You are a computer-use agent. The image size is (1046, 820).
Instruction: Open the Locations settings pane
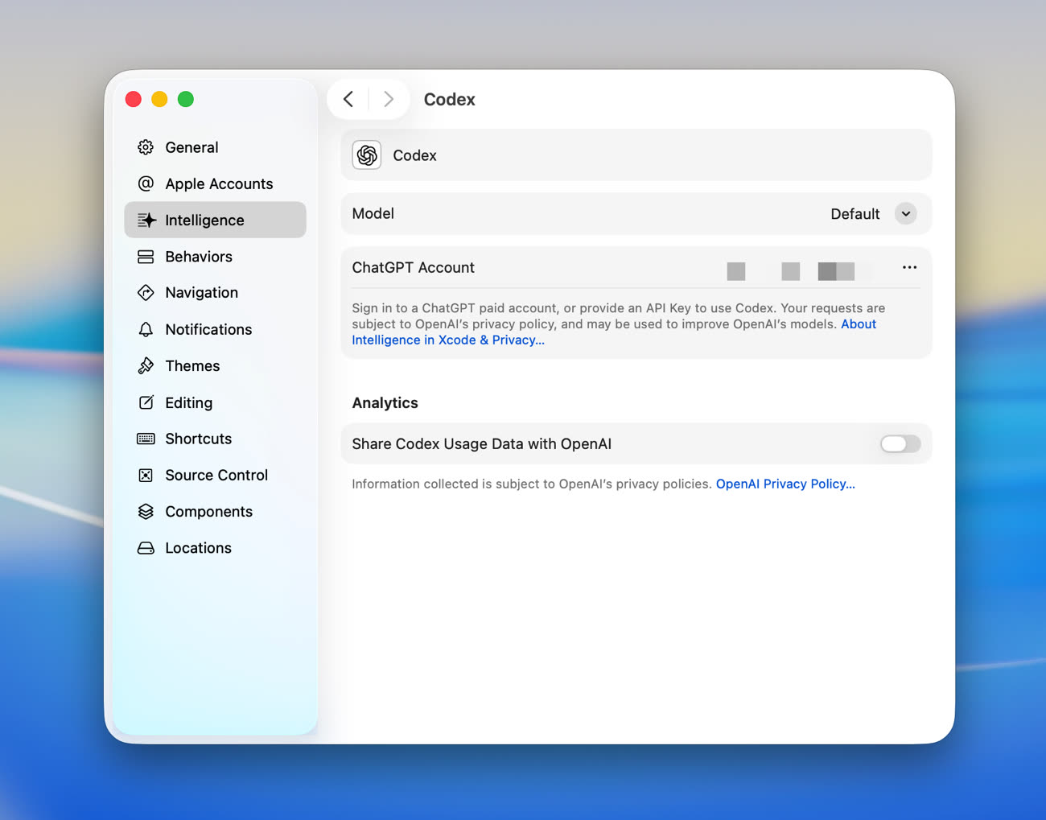(x=198, y=548)
